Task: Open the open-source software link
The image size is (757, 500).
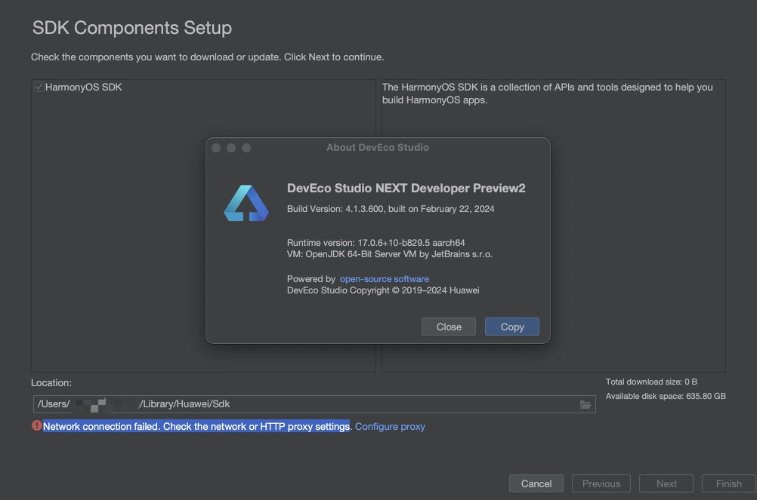Action: [x=385, y=279]
